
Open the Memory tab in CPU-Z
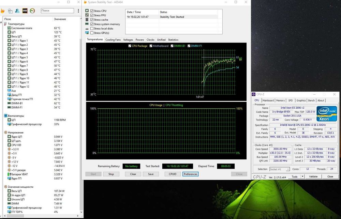point(280,100)
